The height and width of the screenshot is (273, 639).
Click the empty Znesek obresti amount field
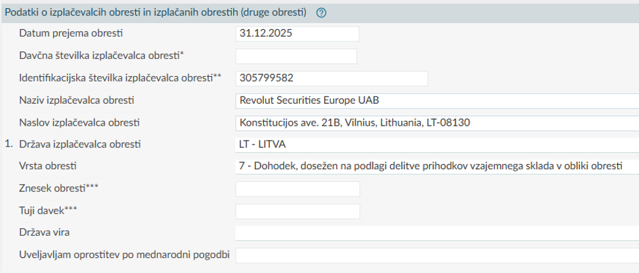tap(297, 189)
